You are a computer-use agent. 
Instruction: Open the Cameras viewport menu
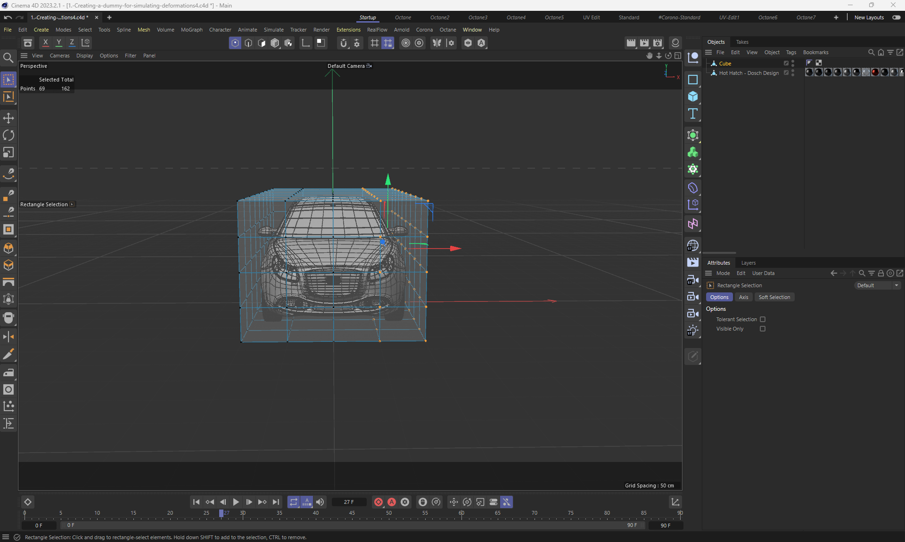59,56
